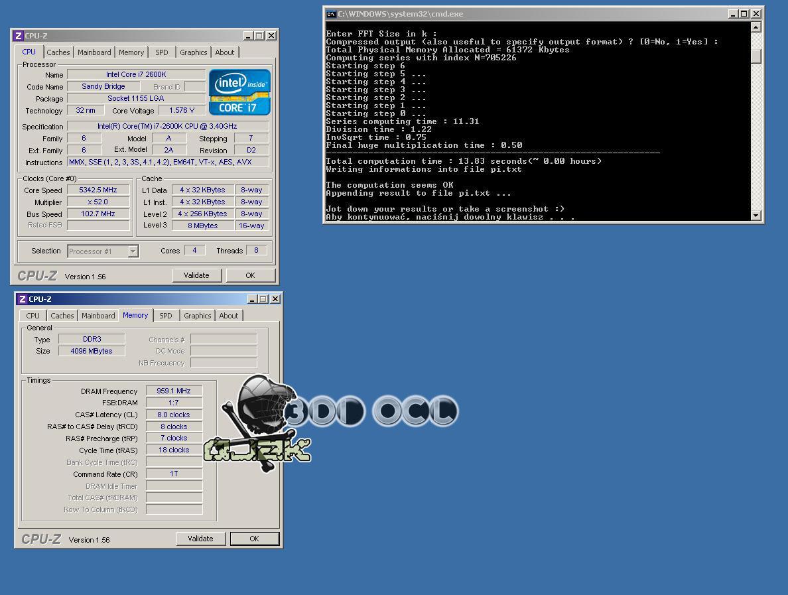Close the lower CPU-Z Memory window
Viewport: 788px width, 595px height.
tap(275, 299)
